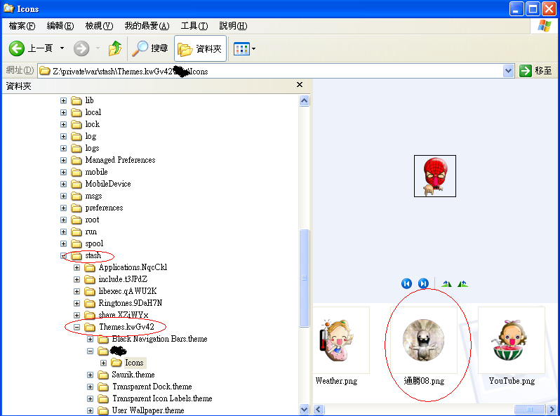
Task: Open the Search (搜尋) toolbar button
Action: pos(150,48)
